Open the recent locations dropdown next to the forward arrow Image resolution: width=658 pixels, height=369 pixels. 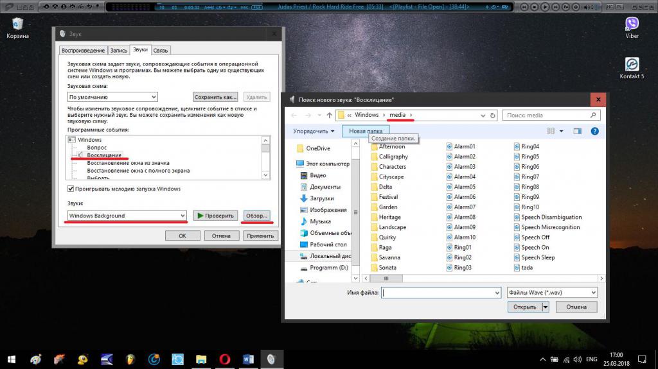(319, 116)
